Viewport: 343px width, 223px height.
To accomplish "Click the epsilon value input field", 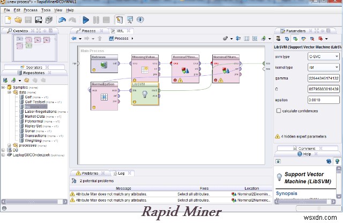I will click(323, 99).
